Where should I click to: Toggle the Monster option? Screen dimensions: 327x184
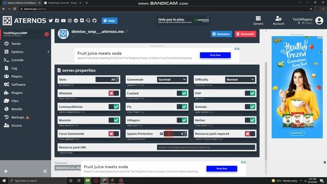point(114,120)
